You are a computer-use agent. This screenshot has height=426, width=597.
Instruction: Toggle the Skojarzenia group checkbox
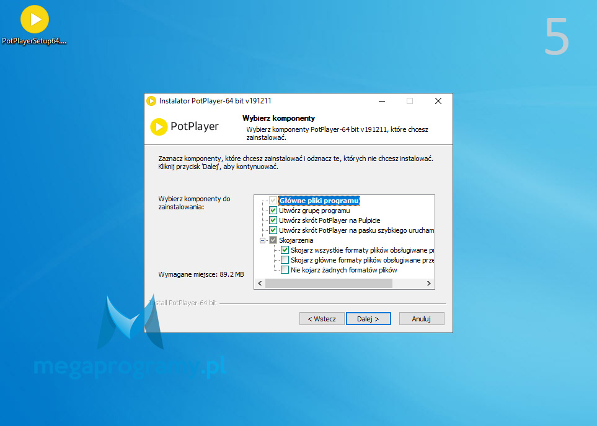point(273,240)
